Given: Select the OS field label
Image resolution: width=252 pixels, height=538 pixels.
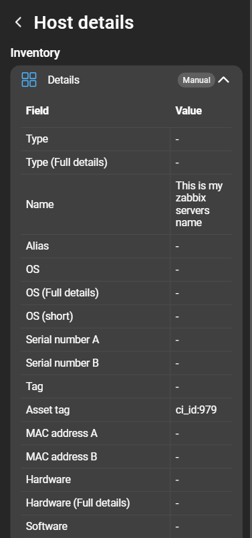Looking at the screenshot, I should 33,270.
